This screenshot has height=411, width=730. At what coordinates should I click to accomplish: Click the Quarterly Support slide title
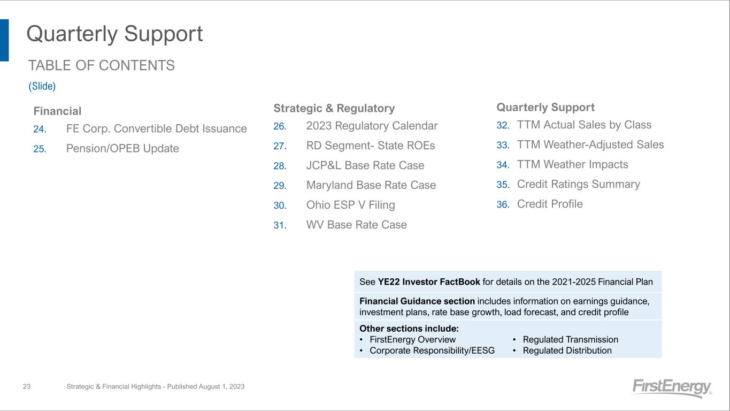(x=114, y=34)
